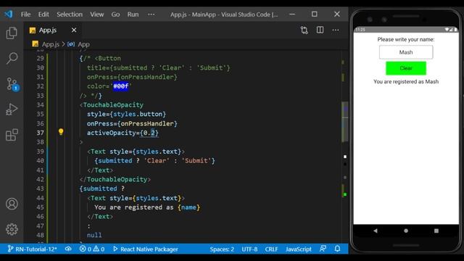
Task: Click 'Please write your name:' label
Action: [406, 39]
